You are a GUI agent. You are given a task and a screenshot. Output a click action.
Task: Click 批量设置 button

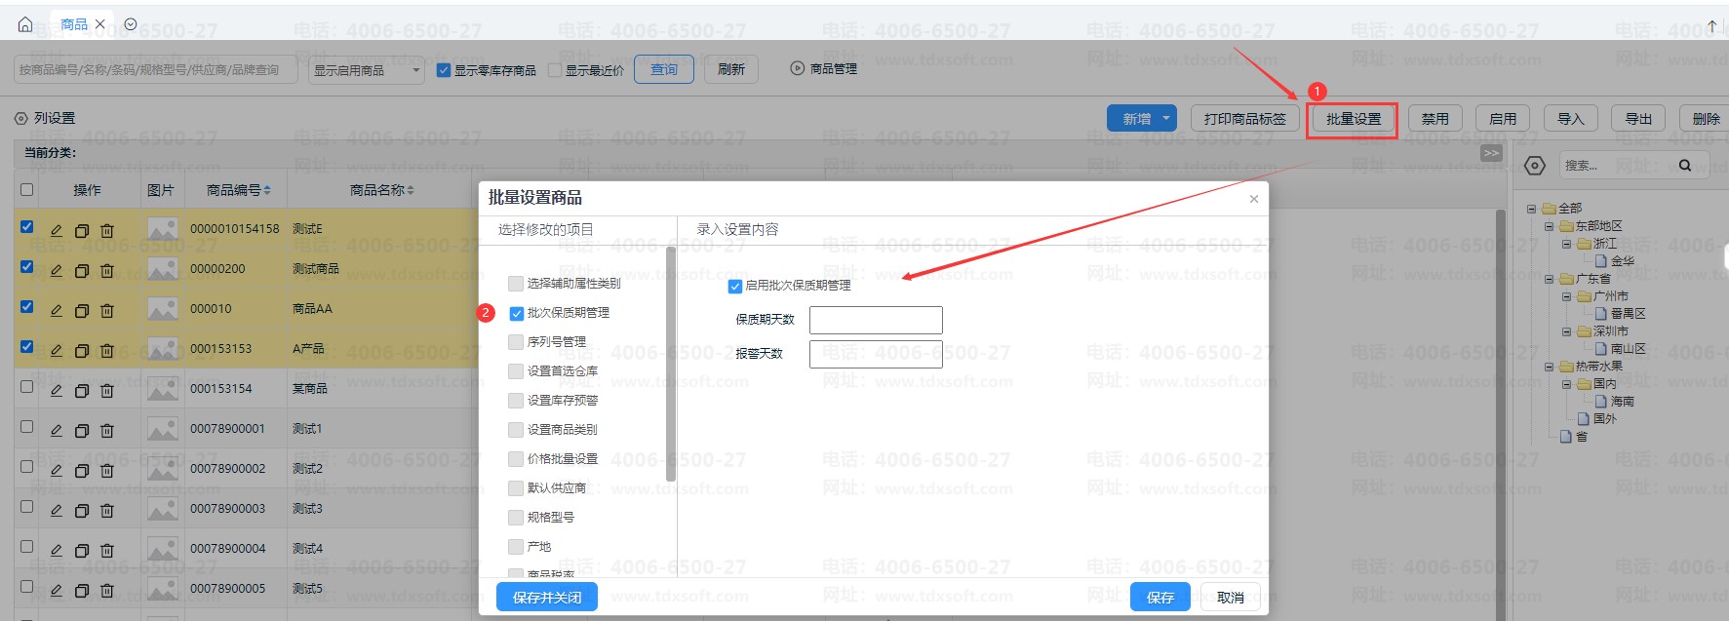[x=1353, y=119]
